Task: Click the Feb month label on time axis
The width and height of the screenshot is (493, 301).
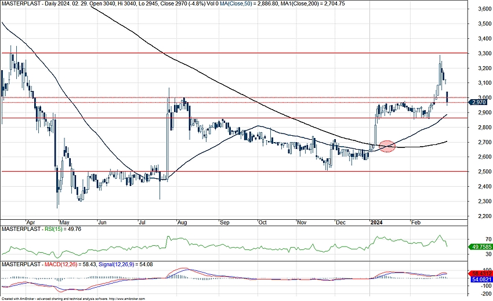Action: (x=416, y=223)
